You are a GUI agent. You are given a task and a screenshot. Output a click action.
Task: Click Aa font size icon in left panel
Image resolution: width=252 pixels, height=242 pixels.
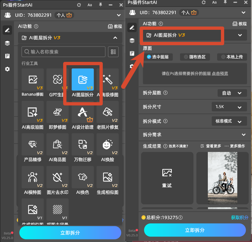[x=90, y=5]
